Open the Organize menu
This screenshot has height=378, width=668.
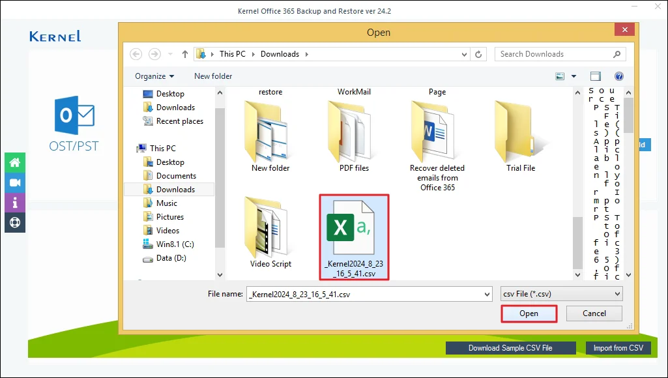tap(154, 76)
